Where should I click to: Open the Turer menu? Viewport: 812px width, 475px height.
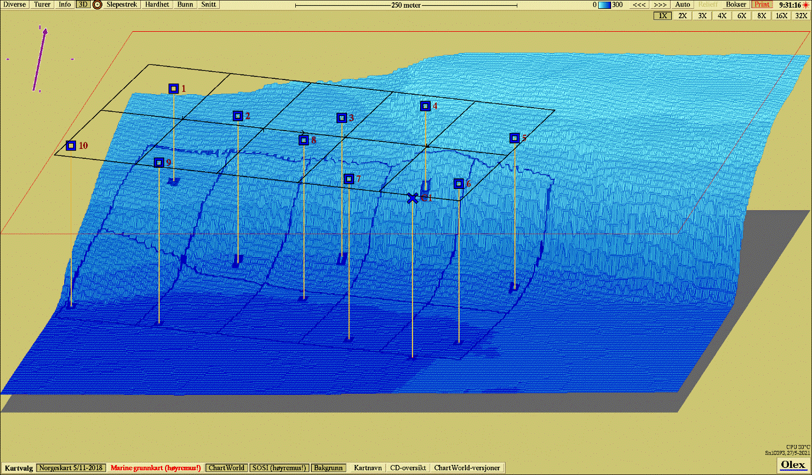[x=42, y=5]
